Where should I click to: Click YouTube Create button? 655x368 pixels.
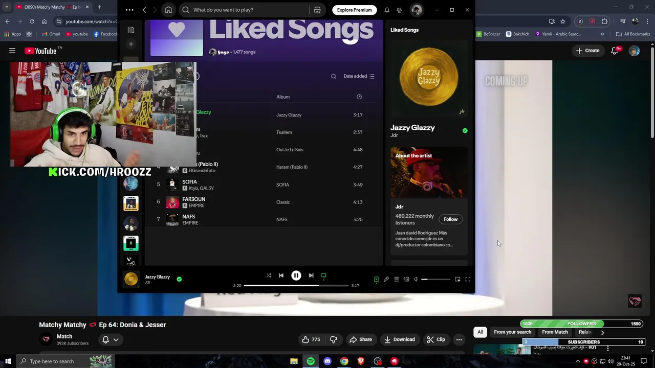tap(587, 51)
